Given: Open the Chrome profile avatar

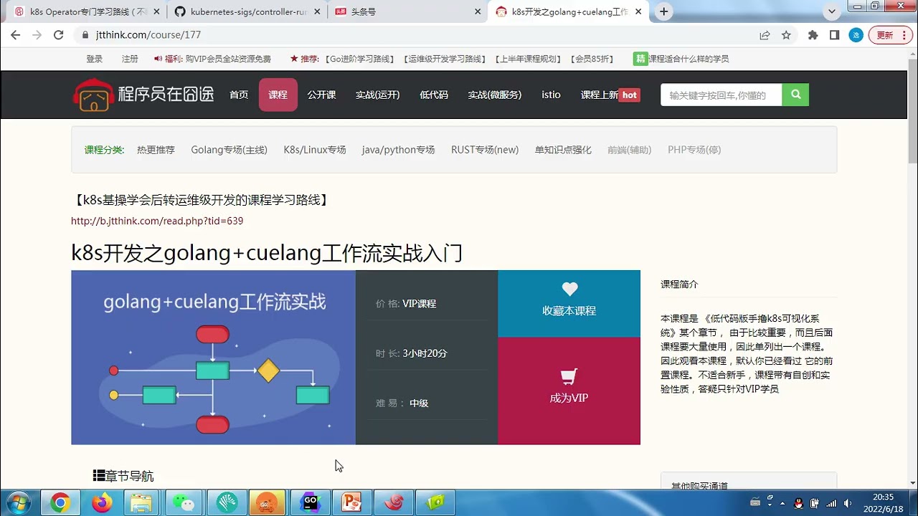Looking at the screenshot, I should [x=856, y=34].
